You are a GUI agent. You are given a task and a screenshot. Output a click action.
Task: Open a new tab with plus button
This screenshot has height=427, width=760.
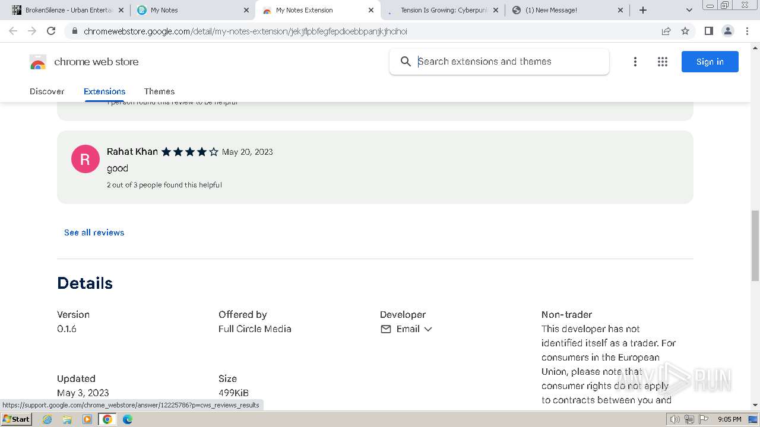(x=643, y=10)
